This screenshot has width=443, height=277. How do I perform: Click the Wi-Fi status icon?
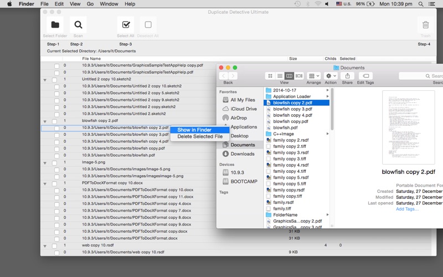pyautogui.click(x=318, y=4)
